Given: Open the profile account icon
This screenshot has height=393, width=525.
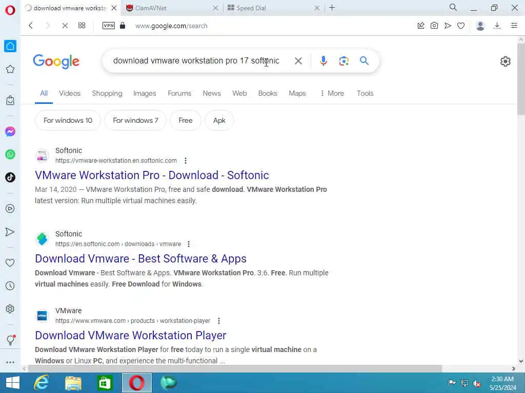Looking at the screenshot, I should click(x=480, y=26).
